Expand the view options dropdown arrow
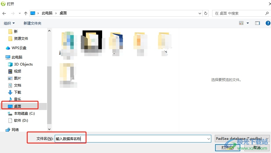Viewport: 271px width, 153px height. click(x=248, y=23)
